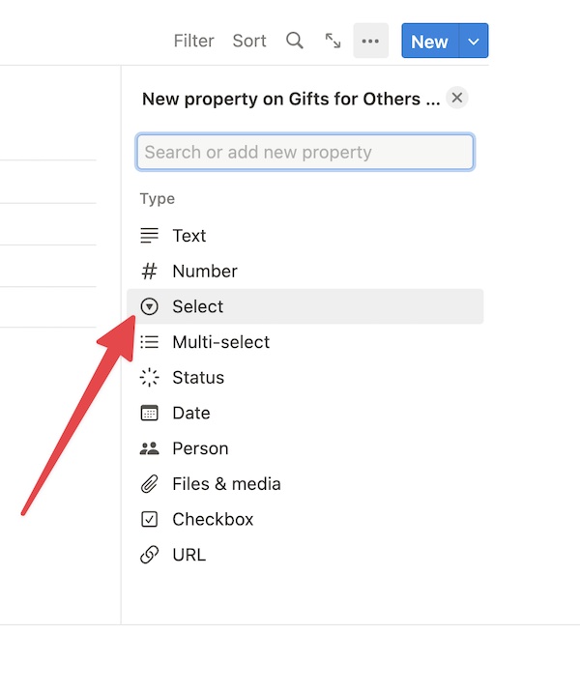Click the Status spinner icon
This screenshot has width=580, height=690.
[149, 377]
